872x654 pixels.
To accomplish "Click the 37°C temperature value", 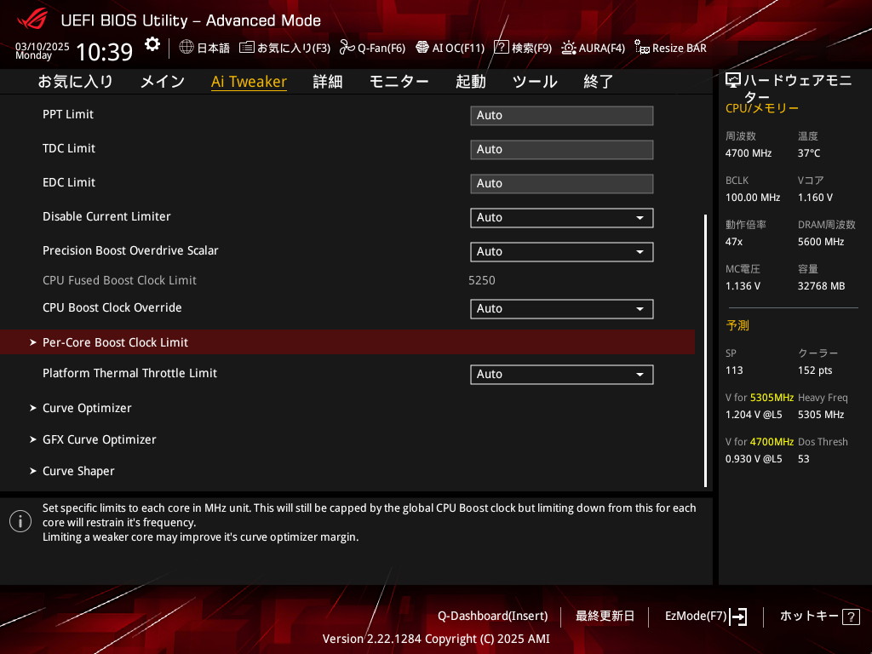I will (x=809, y=153).
